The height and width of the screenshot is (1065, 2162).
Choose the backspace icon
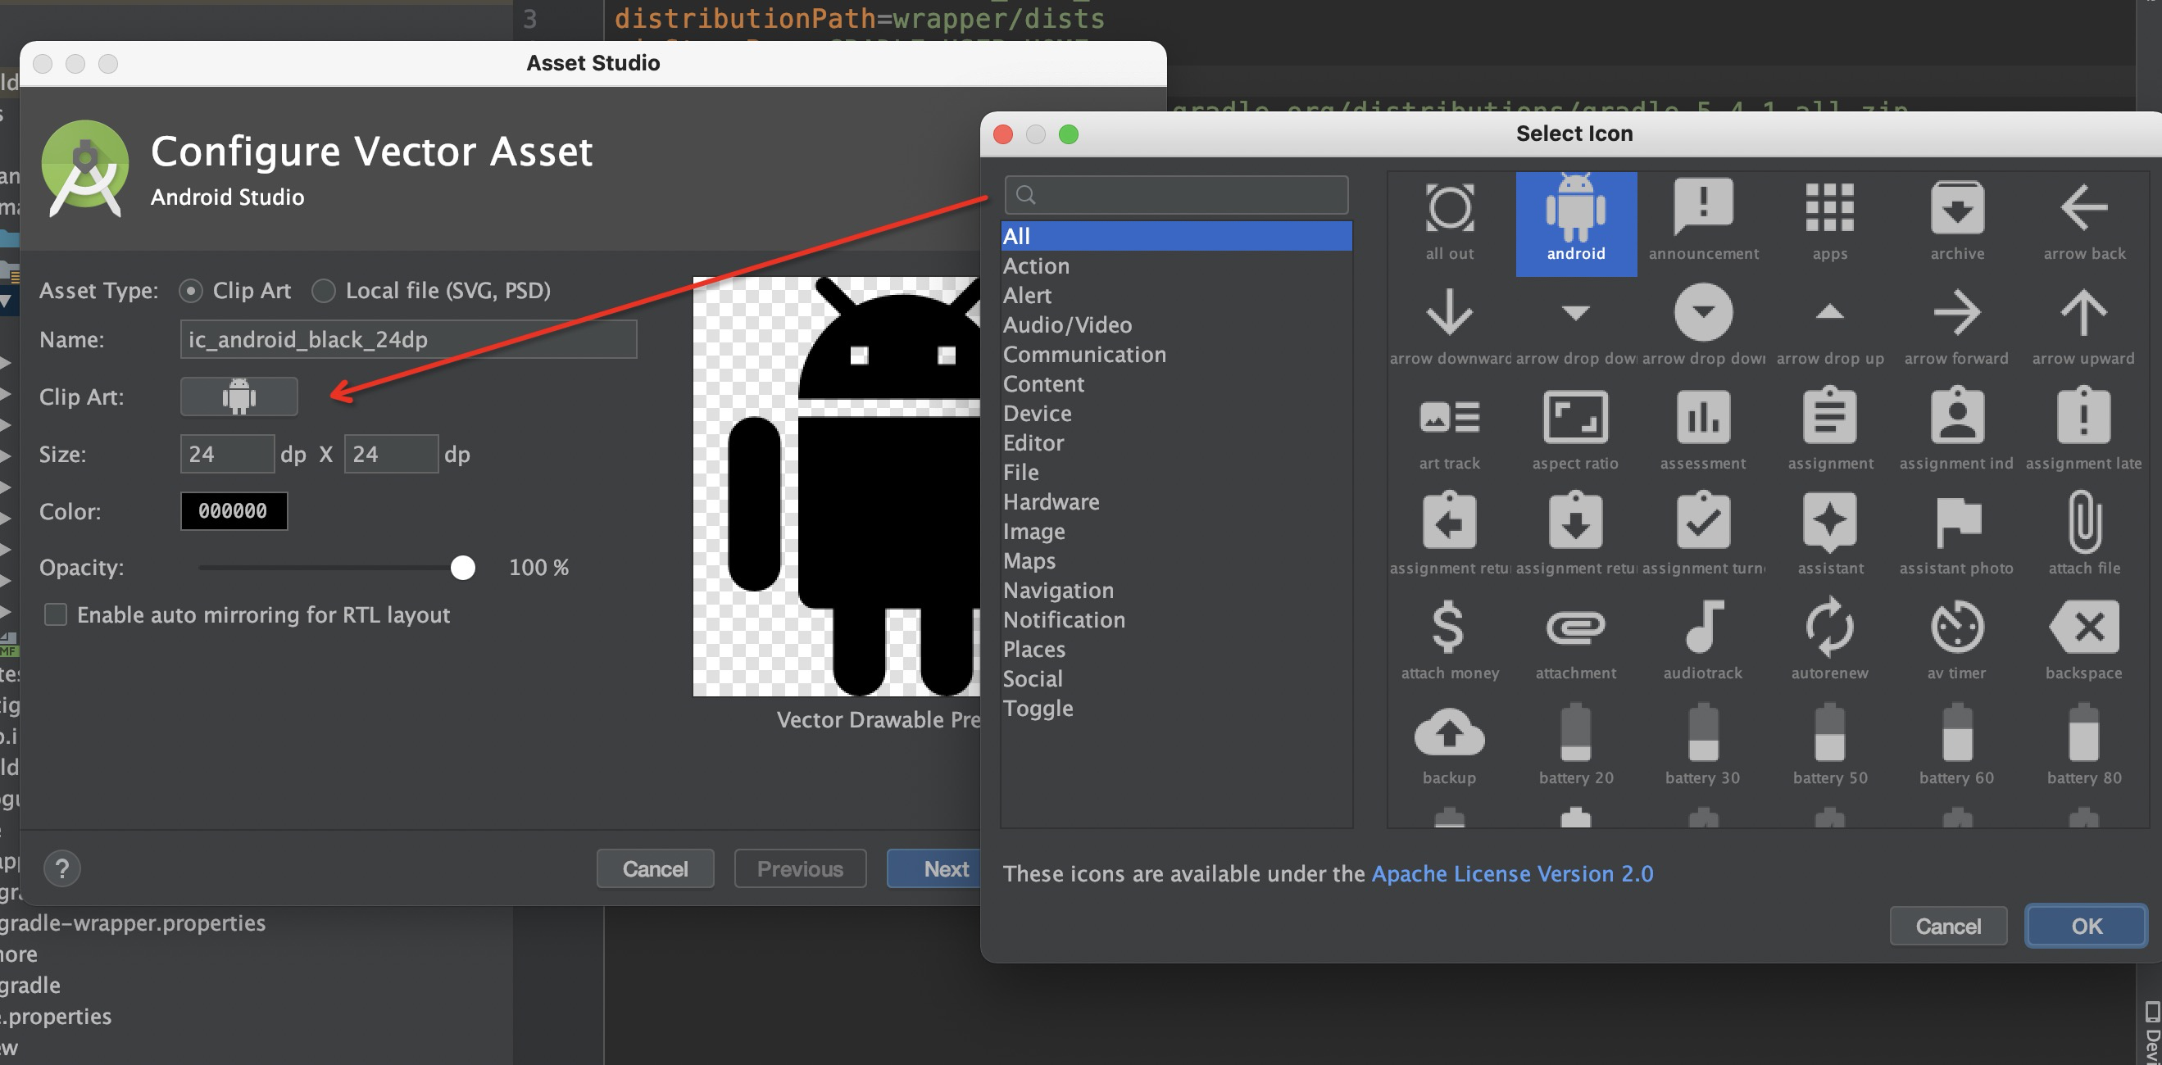click(2084, 629)
